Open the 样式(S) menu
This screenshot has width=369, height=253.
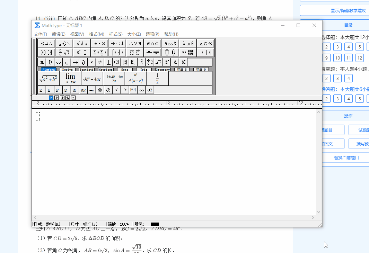116,34
